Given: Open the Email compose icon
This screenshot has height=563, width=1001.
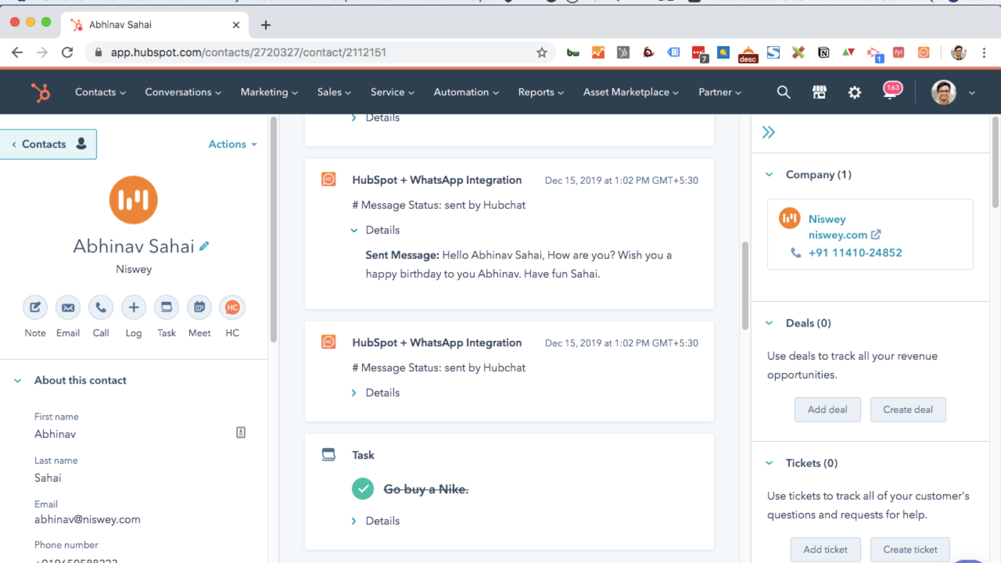Looking at the screenshot, I should (x=68, y=307).
